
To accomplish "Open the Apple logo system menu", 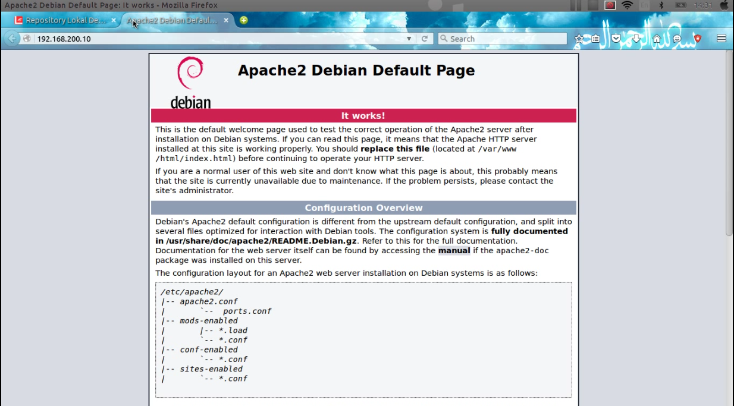I will click(724, 5).
